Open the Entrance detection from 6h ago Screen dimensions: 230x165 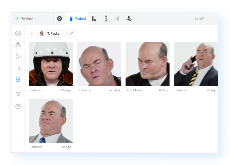tap(51, 120)
